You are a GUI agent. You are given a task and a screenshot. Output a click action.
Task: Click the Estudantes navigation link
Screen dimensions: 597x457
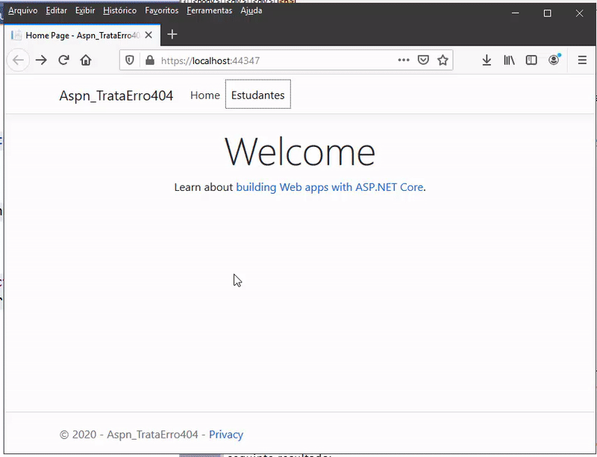tap(257, 95)
